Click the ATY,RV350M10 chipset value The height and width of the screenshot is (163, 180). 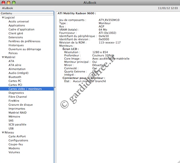point(109,20)
